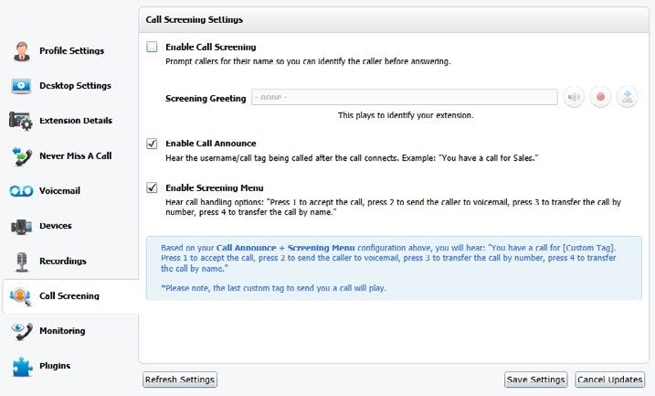Switch to the Monitoring section
The height and width of the screenshot is (396, 655).
point(62,331)
